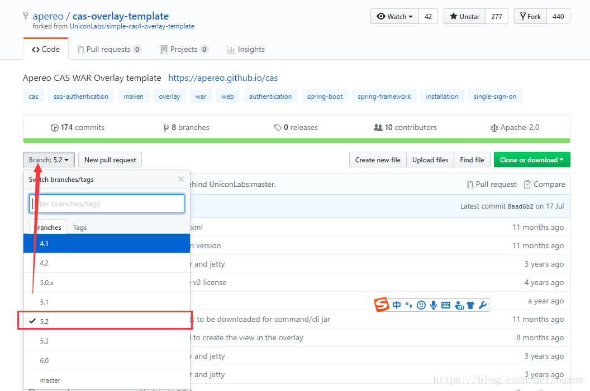Switch to Tags tab in branch popup
This screenshot has height=391, width=590.
click(80, 227)
